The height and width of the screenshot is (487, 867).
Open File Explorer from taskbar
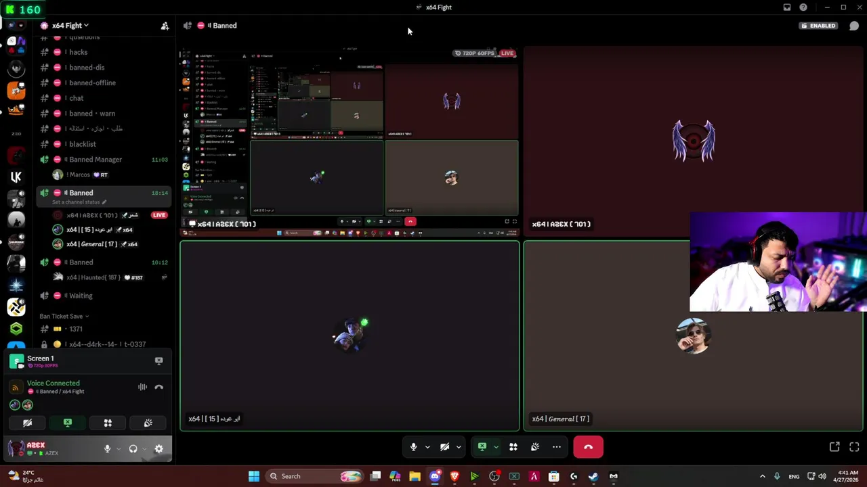pyautogui.click(x=415, y=476)
